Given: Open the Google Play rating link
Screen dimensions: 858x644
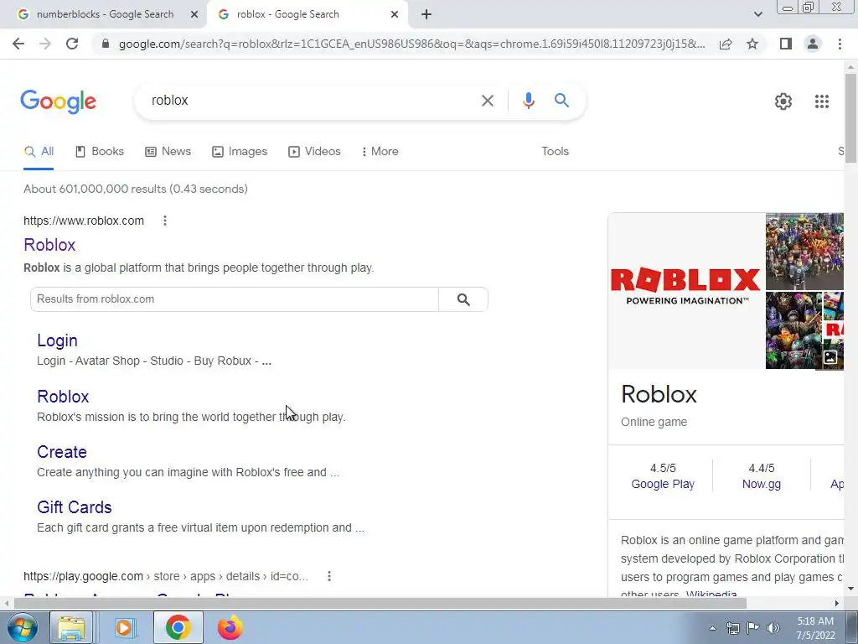Looking at the screenshot, I should [663, 484].
